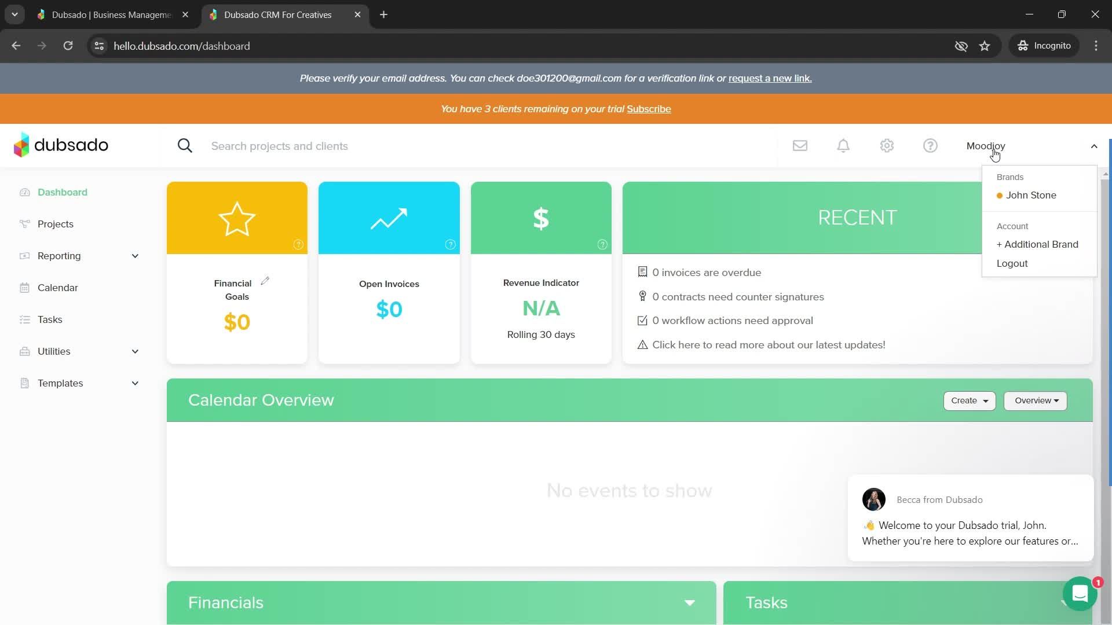Open the Overview dropdown in Calendar Overview

tap(1036, 400)
